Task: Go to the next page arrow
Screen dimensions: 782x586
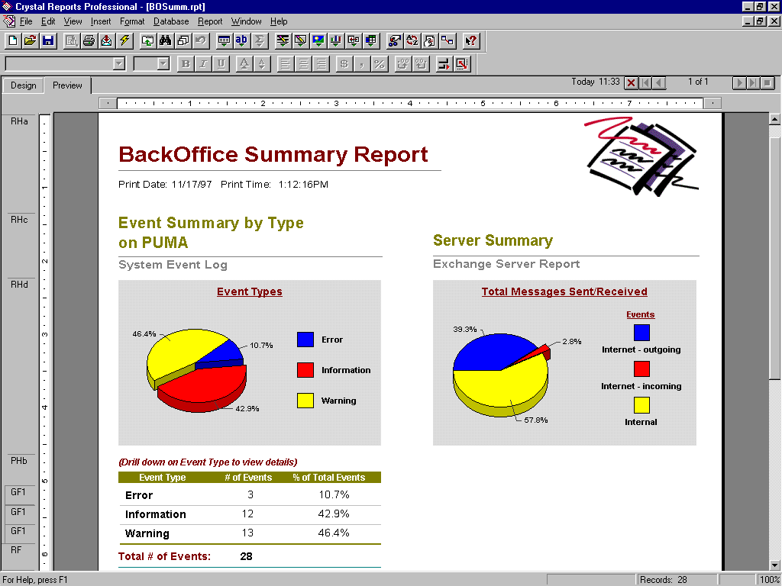Action: tap(739, 82)
